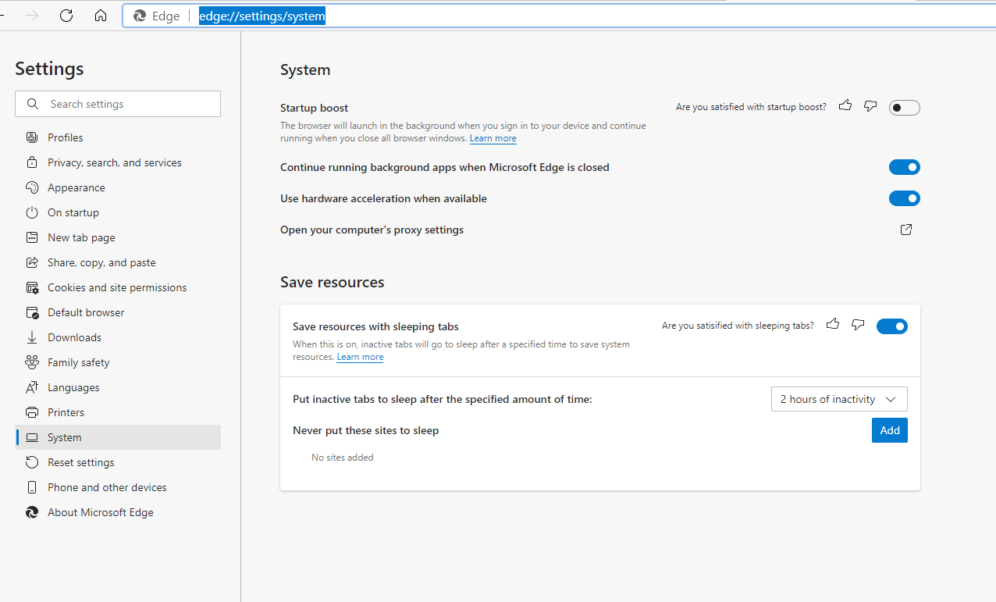The height and width of the screenshot is (602, 996).
Task: Select Languages in settings menu
Action: [x=118, y=387]
